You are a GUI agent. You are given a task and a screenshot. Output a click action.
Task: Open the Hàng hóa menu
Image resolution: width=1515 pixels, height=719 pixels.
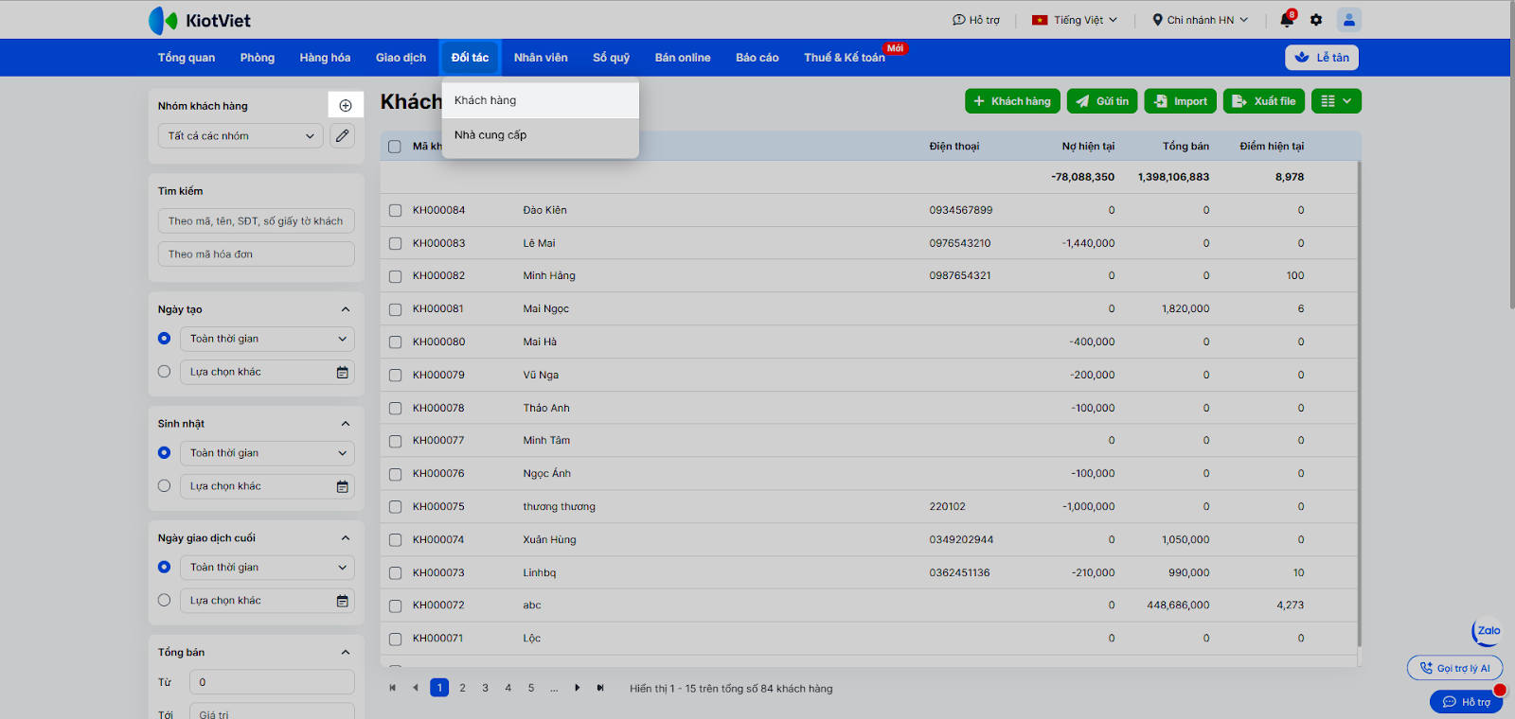click(x=325, y=58)
